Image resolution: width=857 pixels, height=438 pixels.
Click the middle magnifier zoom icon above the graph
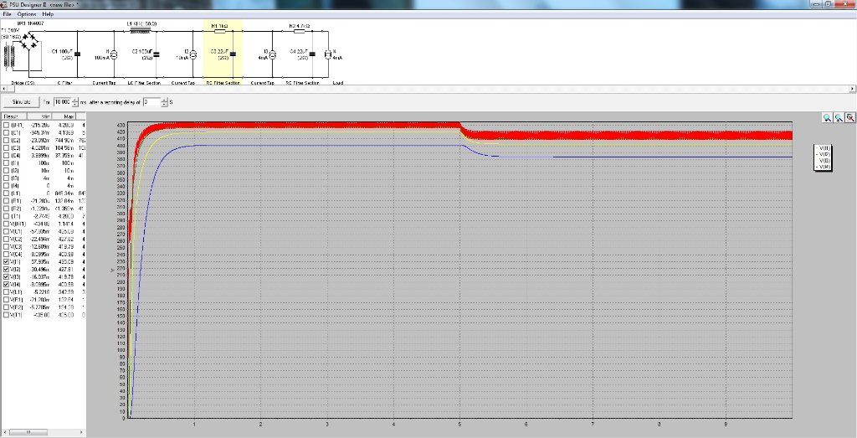[839, 118]
